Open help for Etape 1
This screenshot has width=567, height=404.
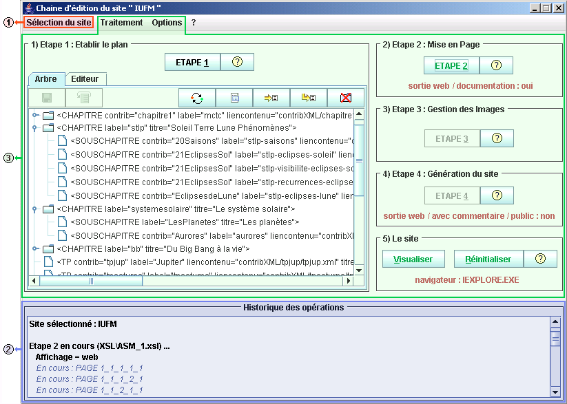(x=237, y=62)
